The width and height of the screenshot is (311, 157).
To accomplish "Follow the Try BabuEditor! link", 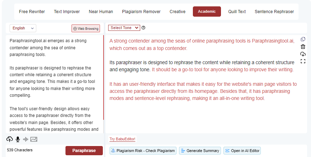I will coord(122,139).
